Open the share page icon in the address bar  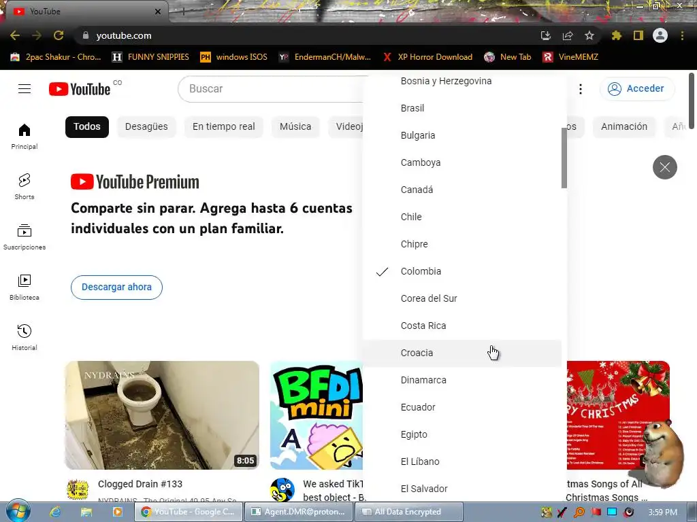pyautogui.click(x=567, y=35)
